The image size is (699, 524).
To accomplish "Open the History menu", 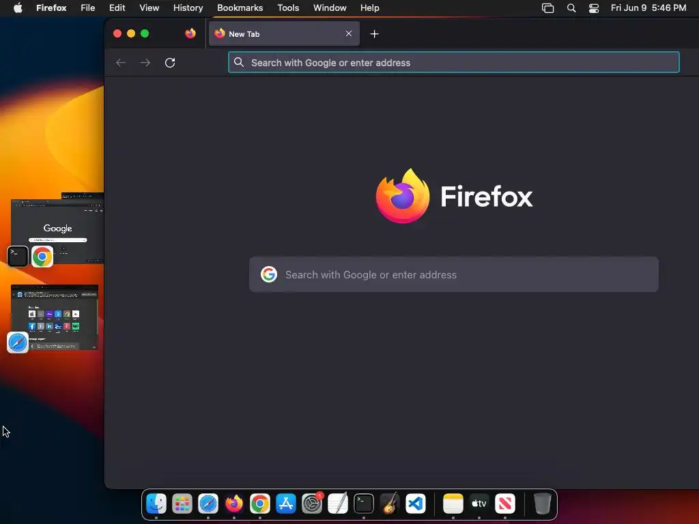I will [188, 8].
